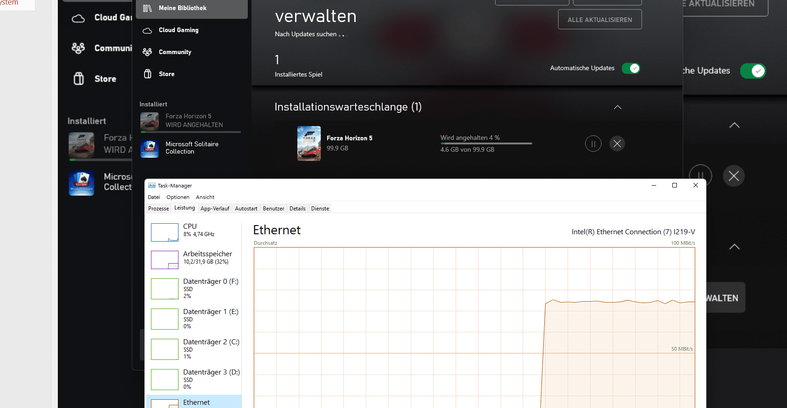Select Datenträger 2 (C:) entry
Image resolution: width=787 pixels, height=408 pixels.
[x=194, y=349]
